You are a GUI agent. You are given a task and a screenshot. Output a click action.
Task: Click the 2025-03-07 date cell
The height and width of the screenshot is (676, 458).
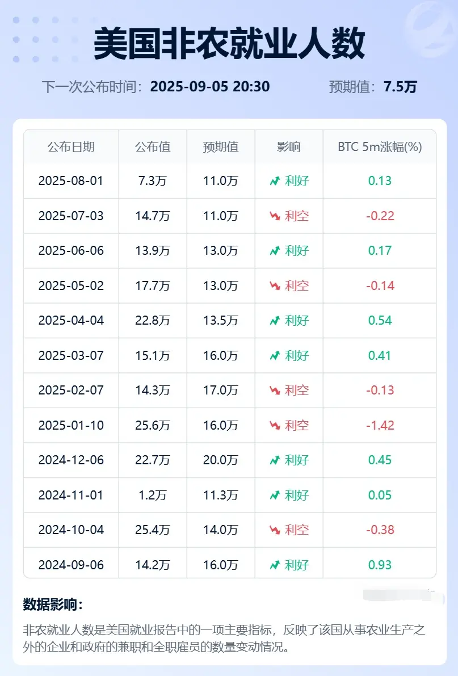pos(71,356)
